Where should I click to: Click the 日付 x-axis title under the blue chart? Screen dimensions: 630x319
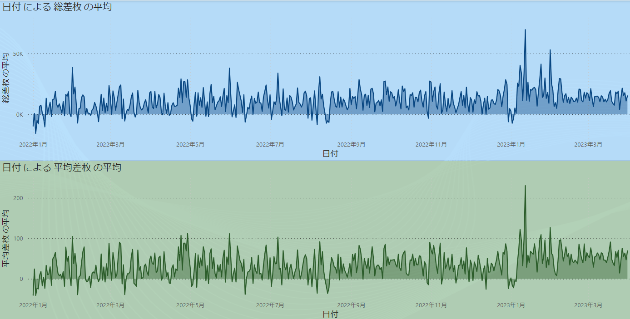point(330,154)
